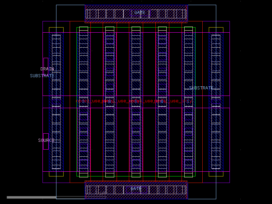The width and height of the screenshot is (272, 204).
Task: Click the SOURCE net label
Action: (x=46, y=140)
